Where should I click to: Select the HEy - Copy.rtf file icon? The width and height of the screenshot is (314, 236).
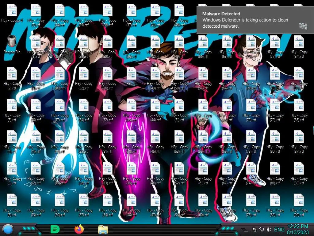click(x=12, y=10)
